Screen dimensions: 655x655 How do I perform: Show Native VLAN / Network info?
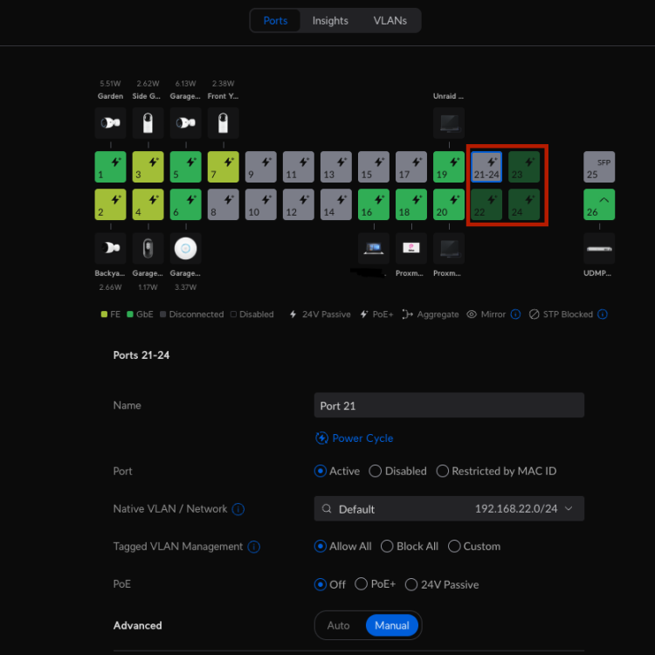[238, 509]
